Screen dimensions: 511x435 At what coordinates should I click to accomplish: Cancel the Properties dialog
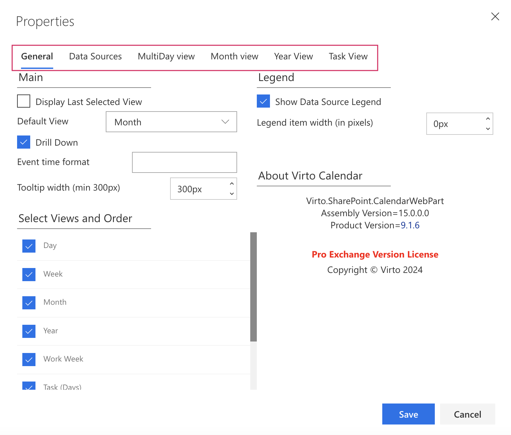coord(467,414)
